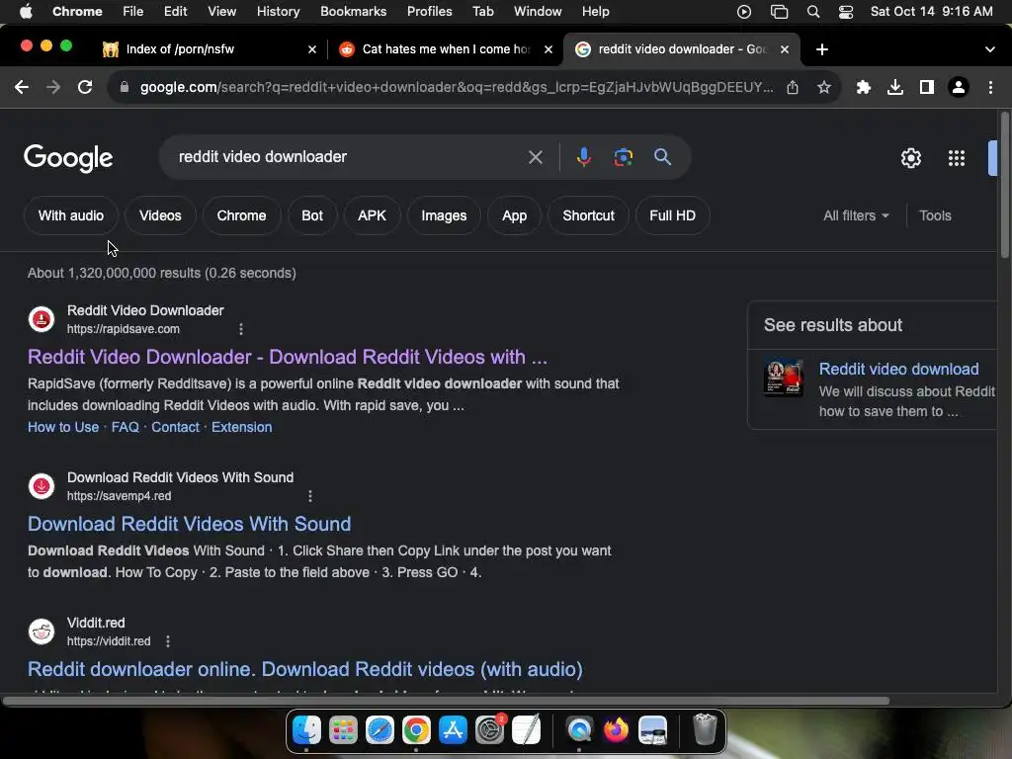Open the Bookmarks menu

point(353,12)
